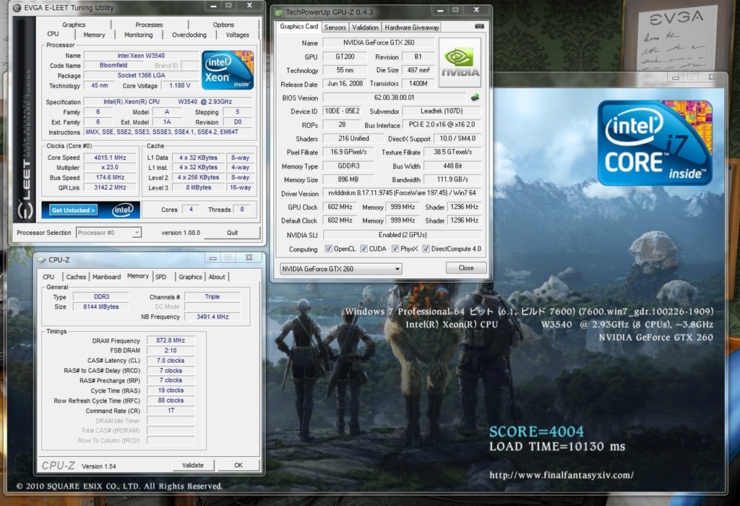This screenshot has width=740, height=506.
Task: Switch to the Sensors tab in GPU-Z
Action: (x=335, y=27)
